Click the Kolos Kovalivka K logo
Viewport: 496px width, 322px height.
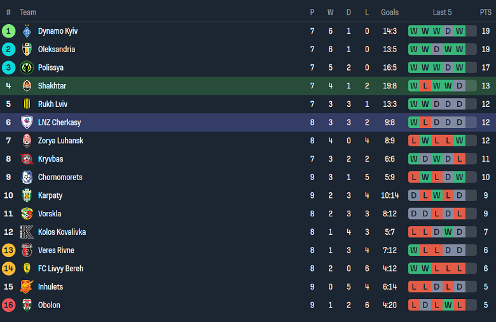pos(27,232)
